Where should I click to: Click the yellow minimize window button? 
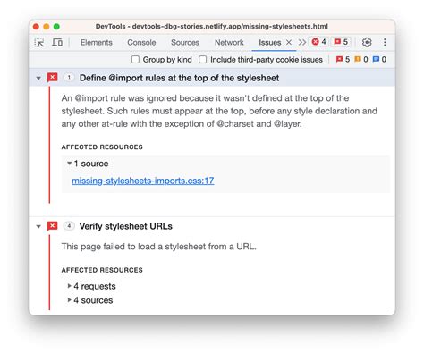click(47, 27)
